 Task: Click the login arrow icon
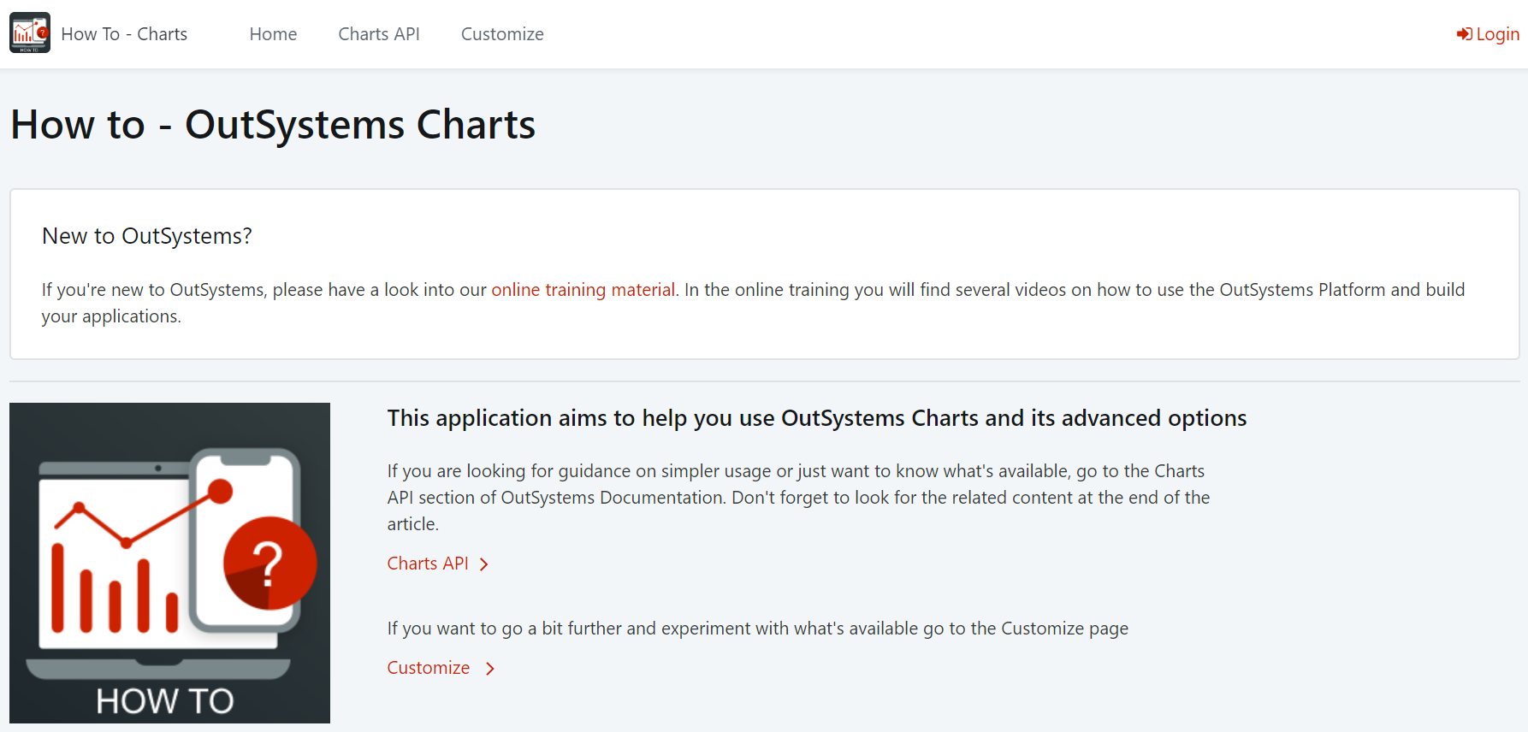[x=1465, y=34]
